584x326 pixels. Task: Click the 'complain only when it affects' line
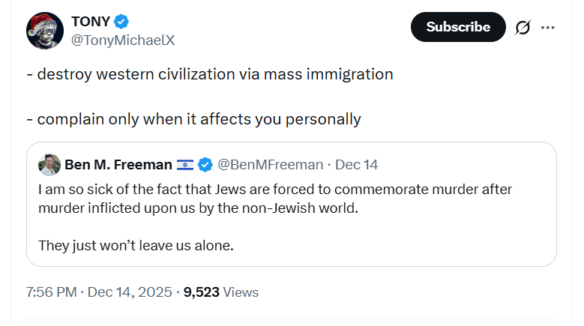199,118
